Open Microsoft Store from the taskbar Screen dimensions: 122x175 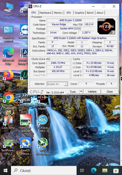116,170
